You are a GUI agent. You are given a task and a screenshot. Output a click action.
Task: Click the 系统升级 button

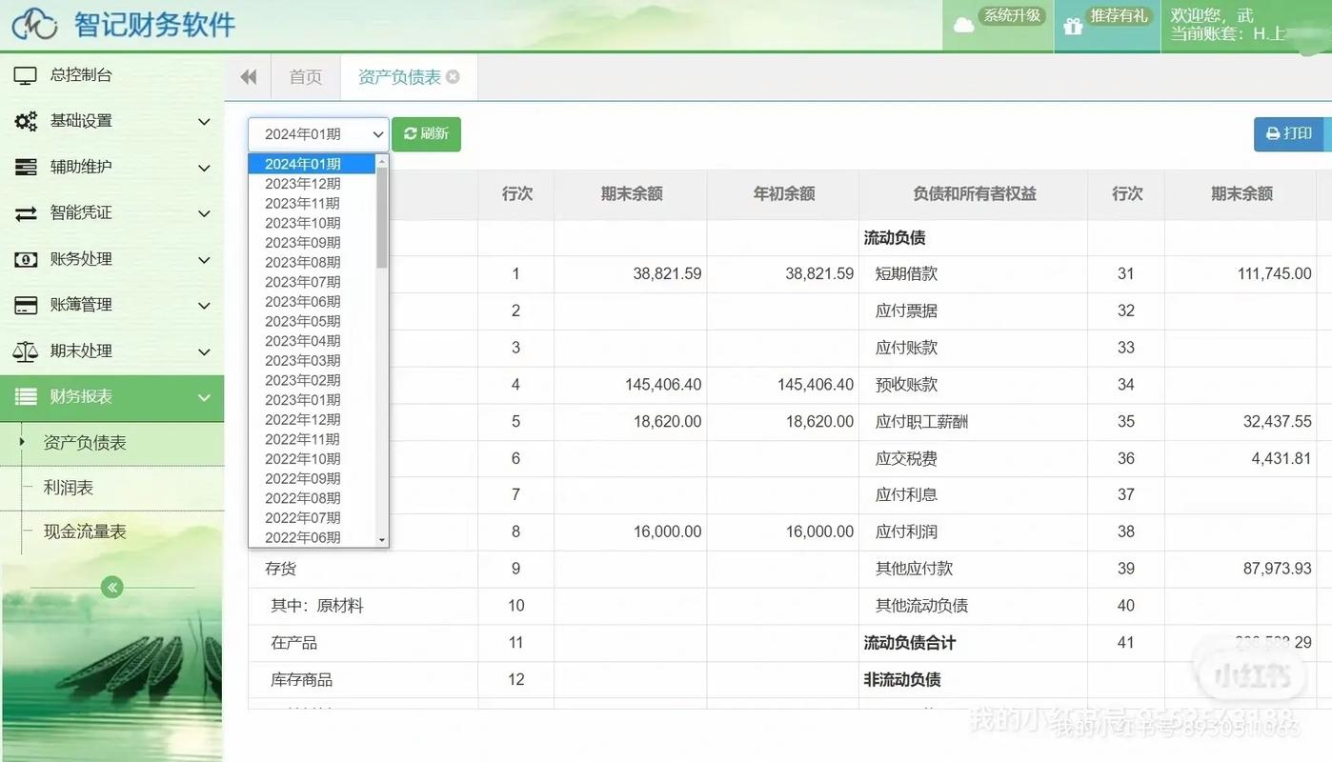point(999,26)
